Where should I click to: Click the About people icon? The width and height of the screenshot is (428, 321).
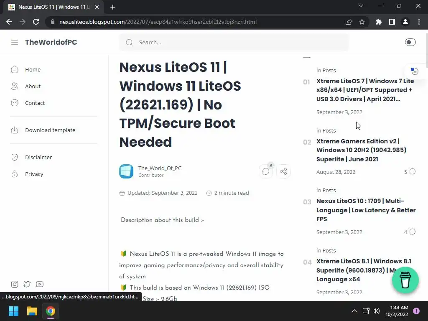coord(15,86)
